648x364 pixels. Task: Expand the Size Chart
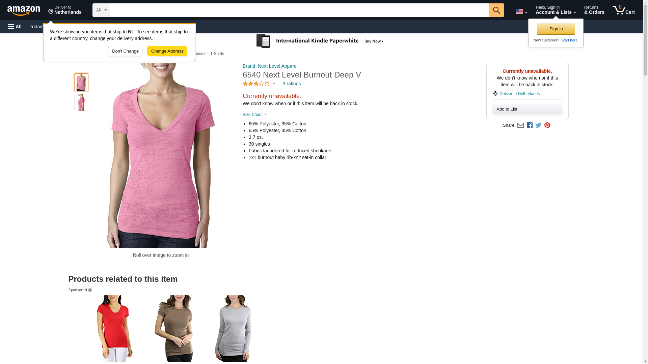255,115
